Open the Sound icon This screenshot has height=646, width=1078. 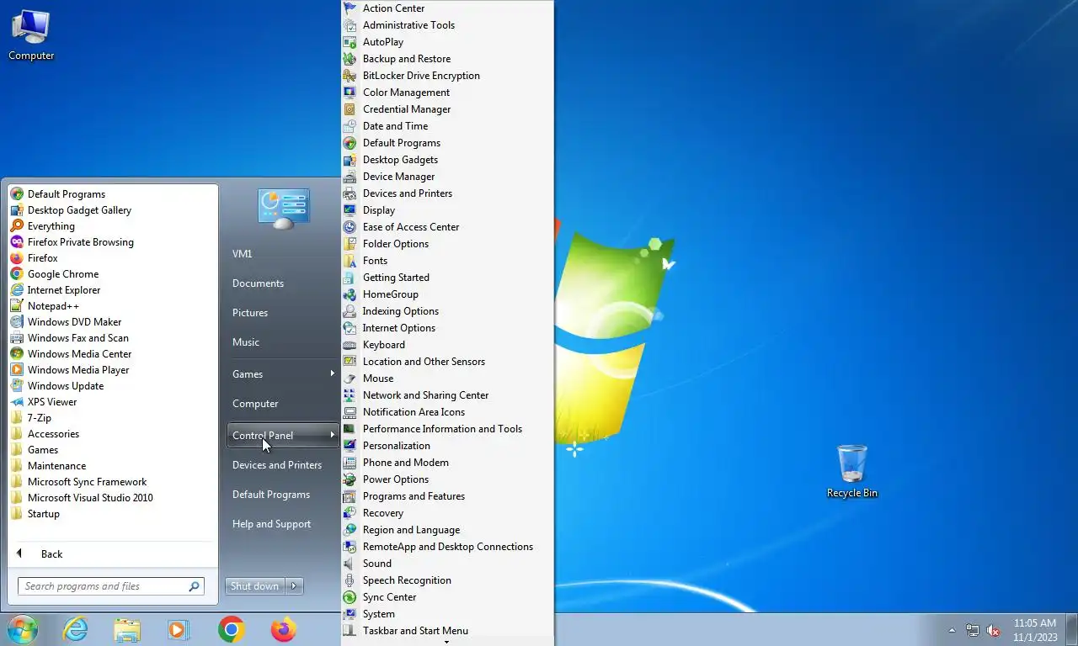pyautogui.click(x=350, y=564)
